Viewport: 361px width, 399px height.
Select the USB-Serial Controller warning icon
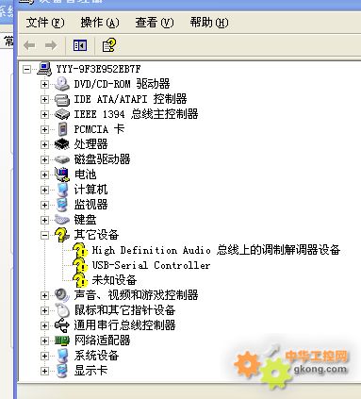(x=80, y=265)
